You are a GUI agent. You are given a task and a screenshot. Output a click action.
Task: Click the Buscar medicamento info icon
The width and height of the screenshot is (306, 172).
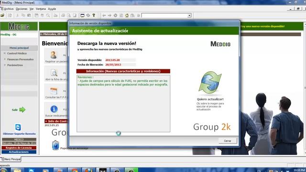coord(54,109)
